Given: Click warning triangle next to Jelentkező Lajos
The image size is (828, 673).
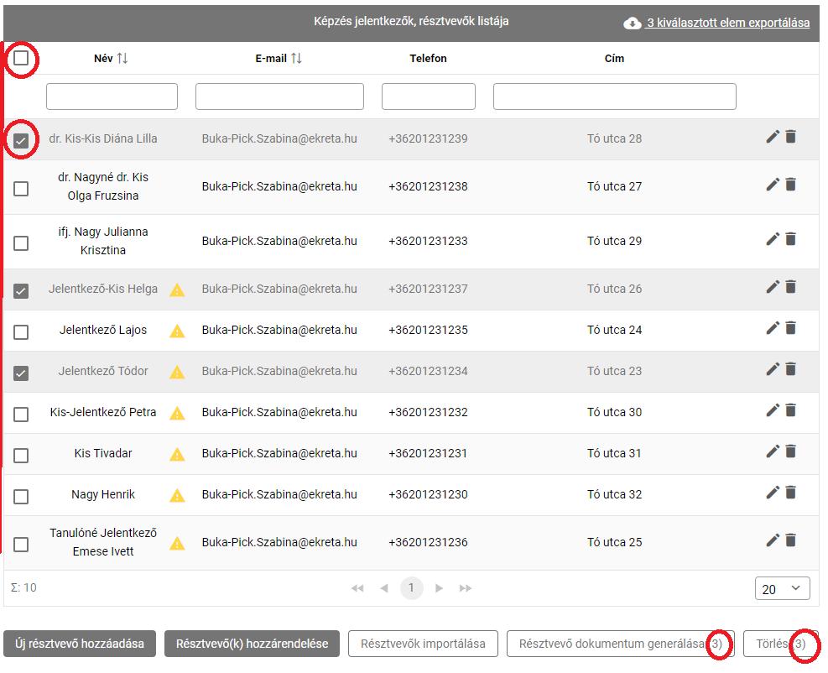Looking at the screenshot, I should click(177, 331).
